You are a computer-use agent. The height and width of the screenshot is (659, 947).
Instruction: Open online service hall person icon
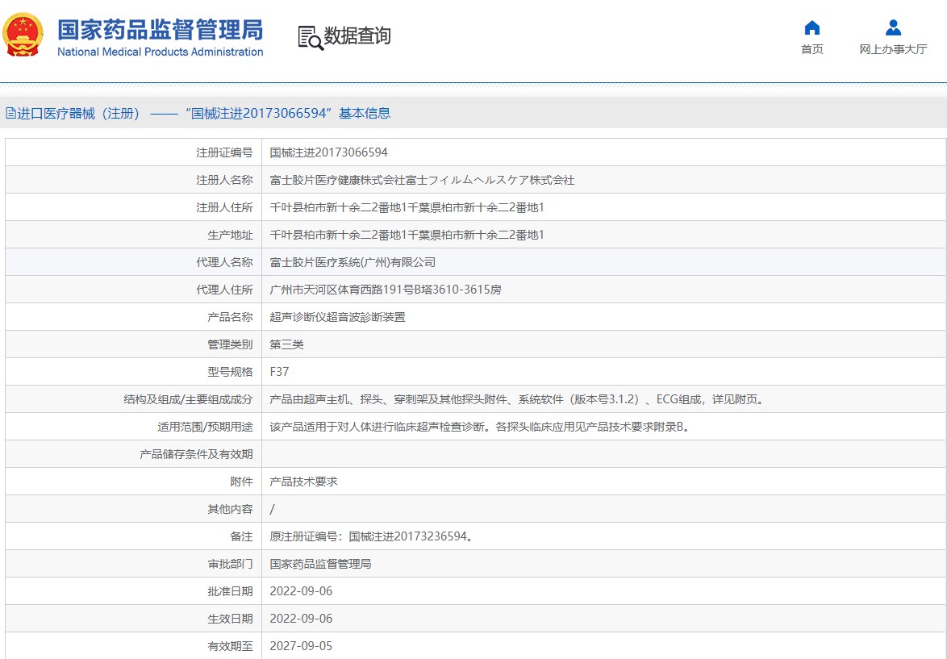click(x=893, y=27)
